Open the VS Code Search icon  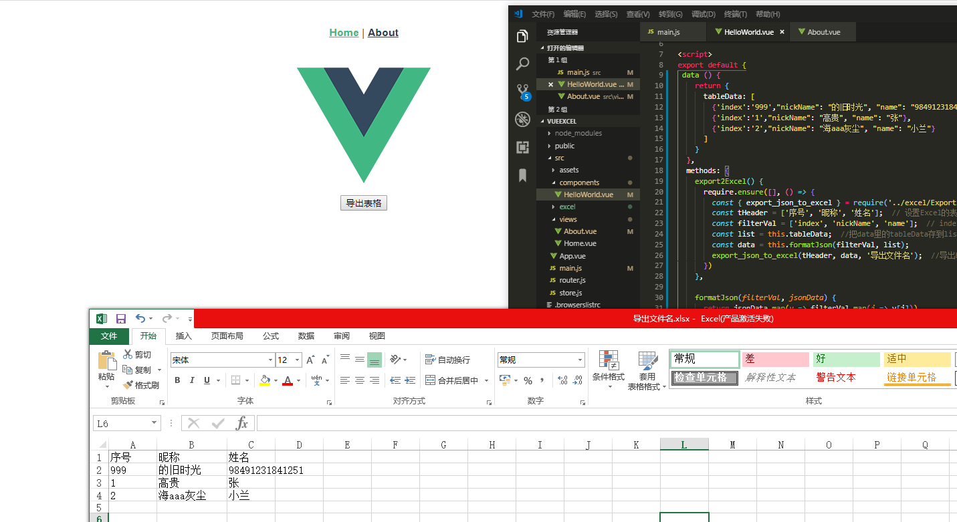click(x=522, y=64)
